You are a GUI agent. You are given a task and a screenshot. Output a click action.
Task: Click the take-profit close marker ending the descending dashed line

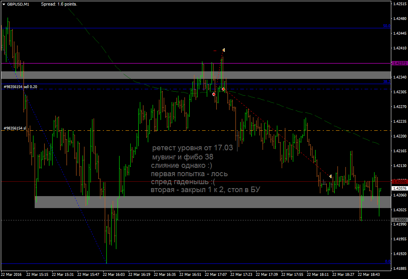[330, 177]
